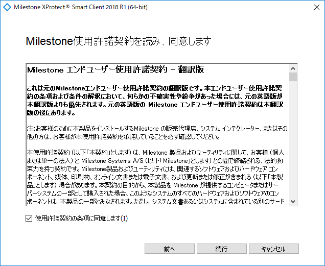Click the Milestone diamond logo icon

[x=7, y=7]
